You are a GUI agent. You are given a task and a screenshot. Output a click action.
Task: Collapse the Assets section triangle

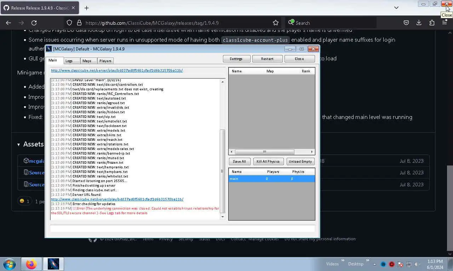point(19,144)
